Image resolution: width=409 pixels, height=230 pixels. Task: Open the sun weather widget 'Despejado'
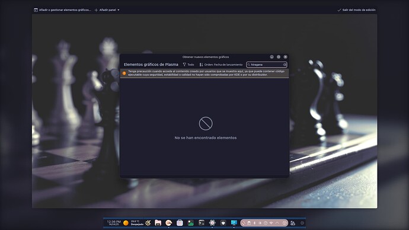click(x=133, y=223)
